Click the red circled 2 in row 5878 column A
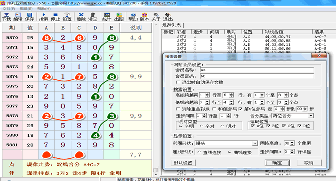The width and height of the screenshot is (336, 181). [x=47, y=116]
